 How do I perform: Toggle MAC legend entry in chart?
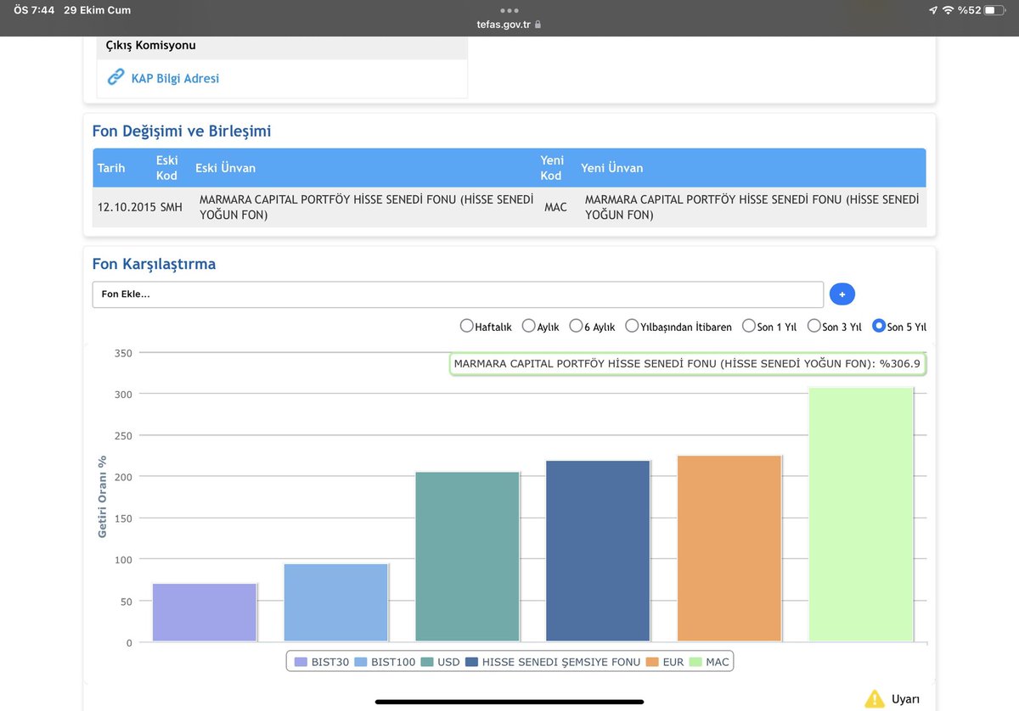pyautogui.click(x=708, y=662)
